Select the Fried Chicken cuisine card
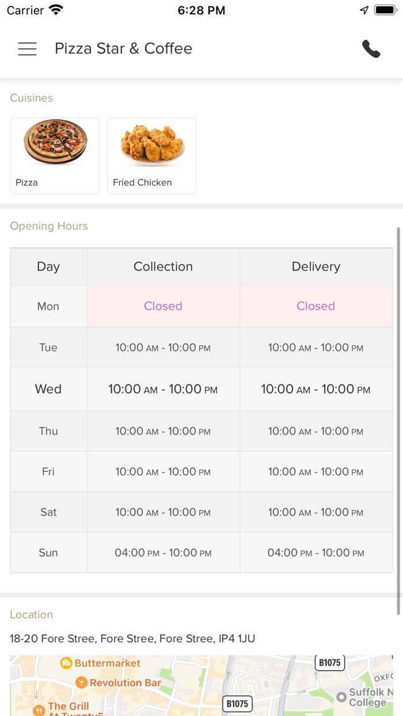Screen dimensions: 403x716 152,155
